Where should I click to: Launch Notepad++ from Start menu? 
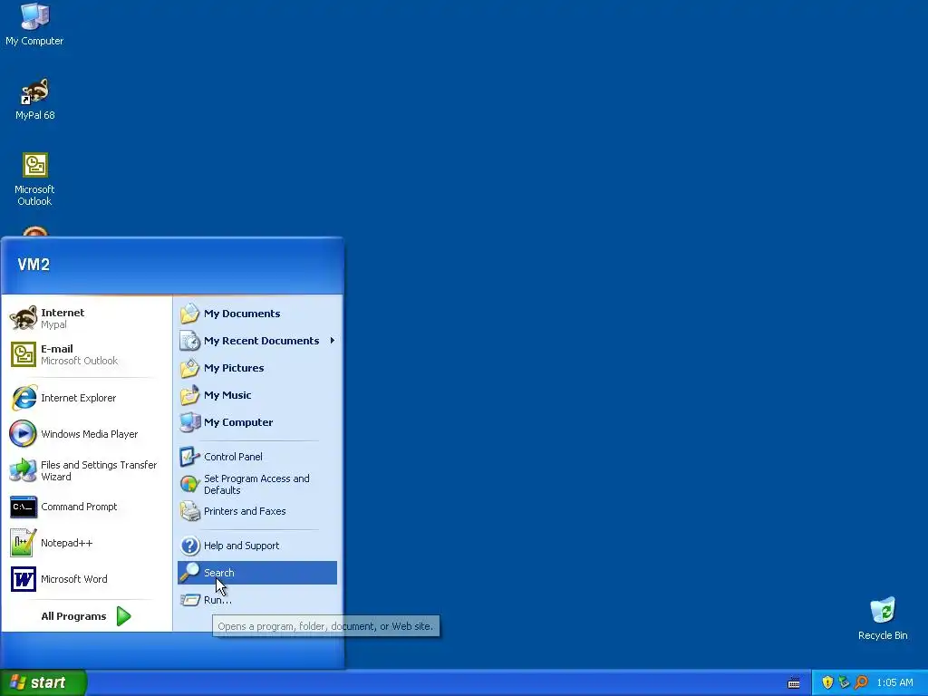[x=86, y=543]
